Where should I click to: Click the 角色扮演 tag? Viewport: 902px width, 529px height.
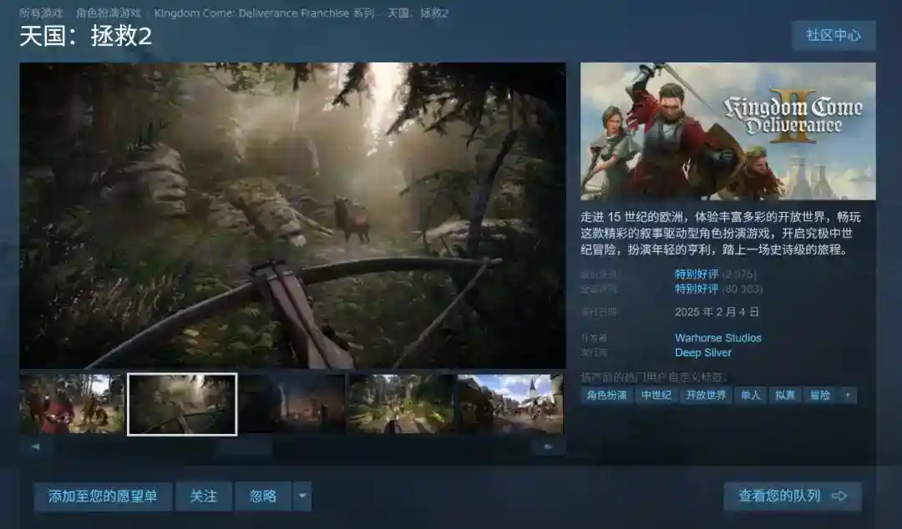[x=607, y=395]
